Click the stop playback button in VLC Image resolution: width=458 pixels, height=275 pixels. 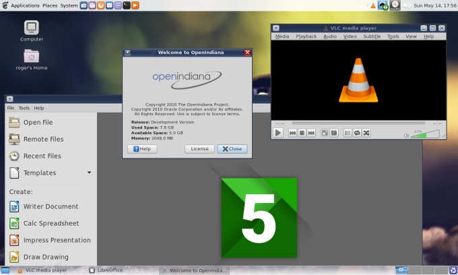click(302, 133)
